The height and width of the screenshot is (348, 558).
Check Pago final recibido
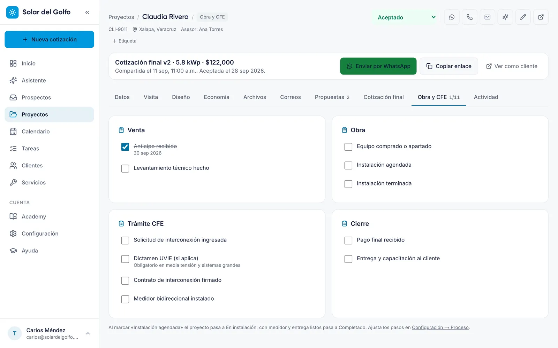[348, 240]
